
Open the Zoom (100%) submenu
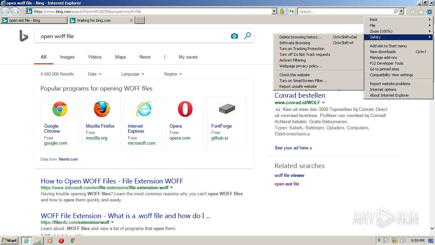398,31
